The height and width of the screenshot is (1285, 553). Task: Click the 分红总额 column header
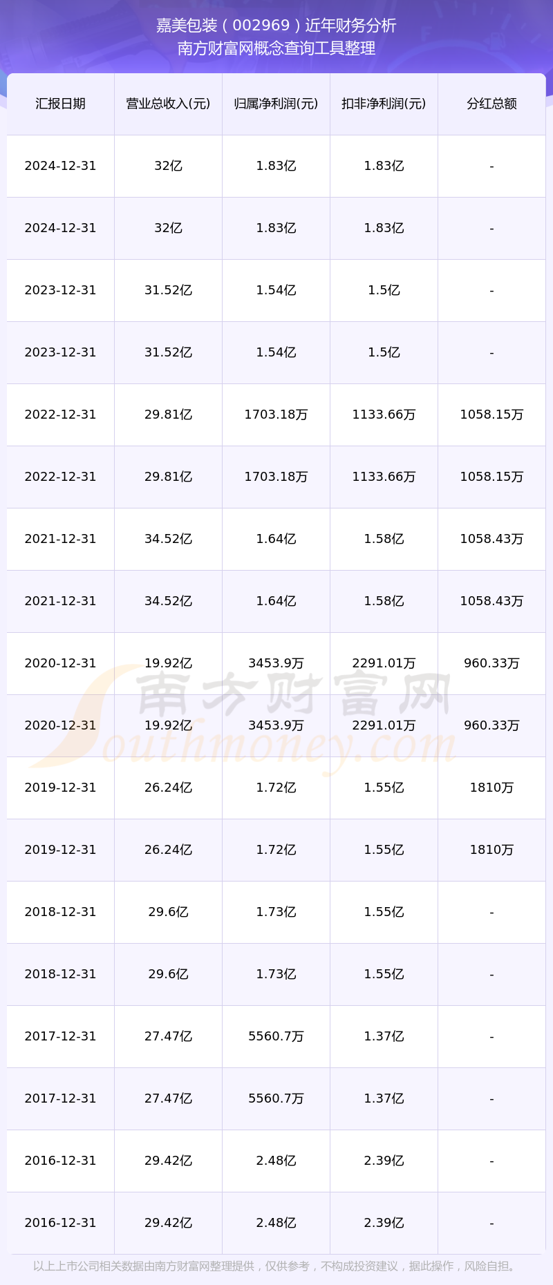[491, 104]
